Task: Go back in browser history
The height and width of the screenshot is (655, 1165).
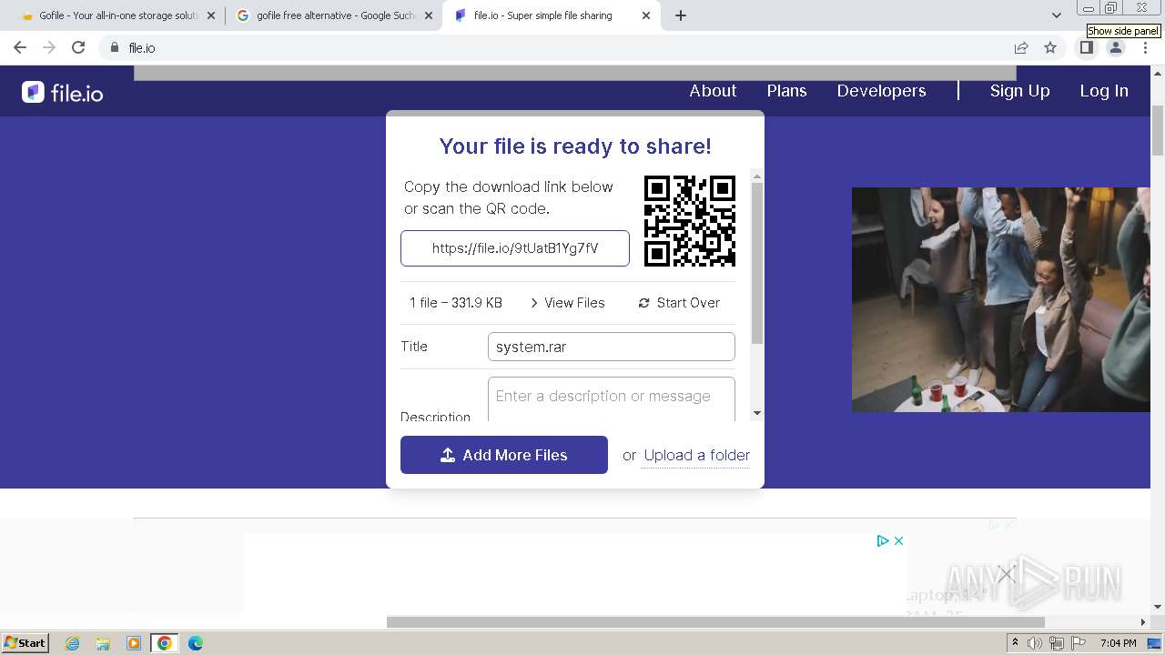Action: tap(20, 47)
